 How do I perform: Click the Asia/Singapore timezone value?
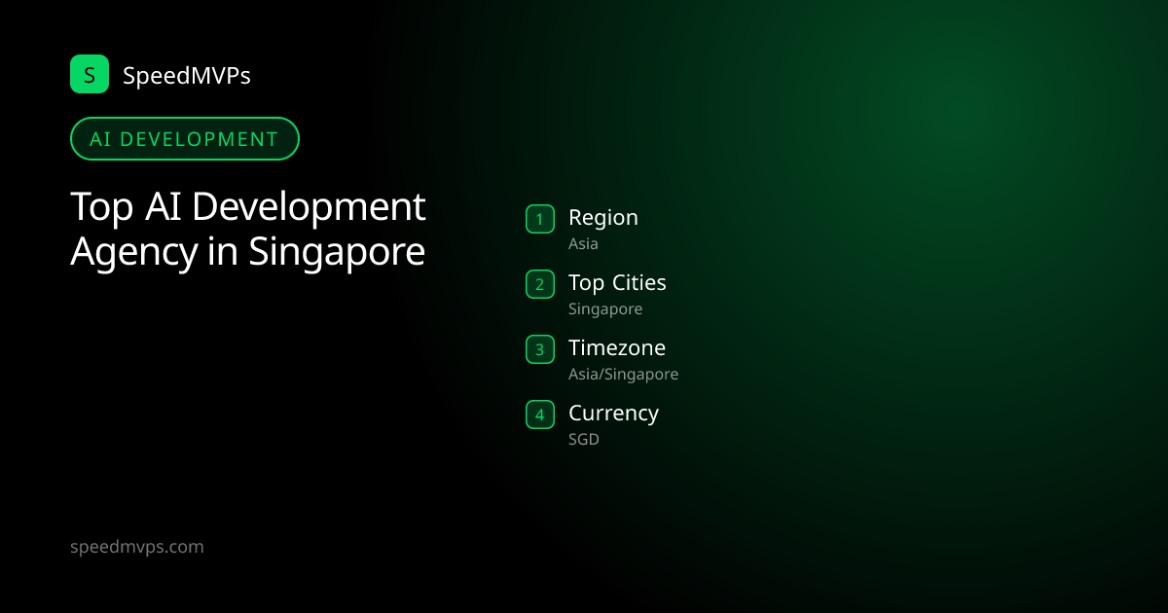623,375
